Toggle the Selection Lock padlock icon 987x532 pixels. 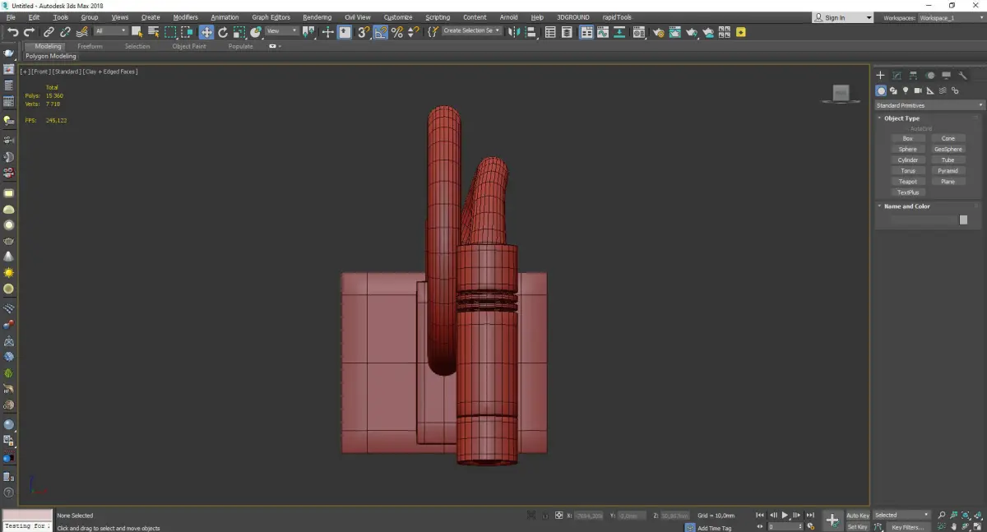544,516
